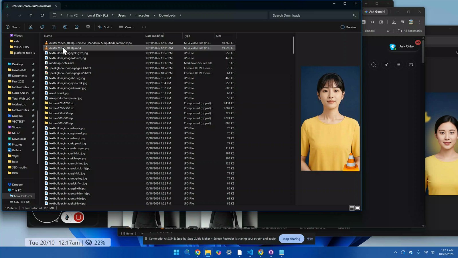The width and height of the screenshot is (458, 258).
Task: Open the Windows Start menu
Action: pos(176,252)
